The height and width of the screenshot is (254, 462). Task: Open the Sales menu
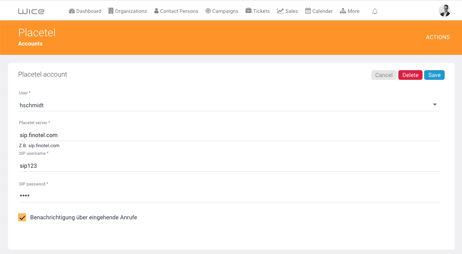287,11
